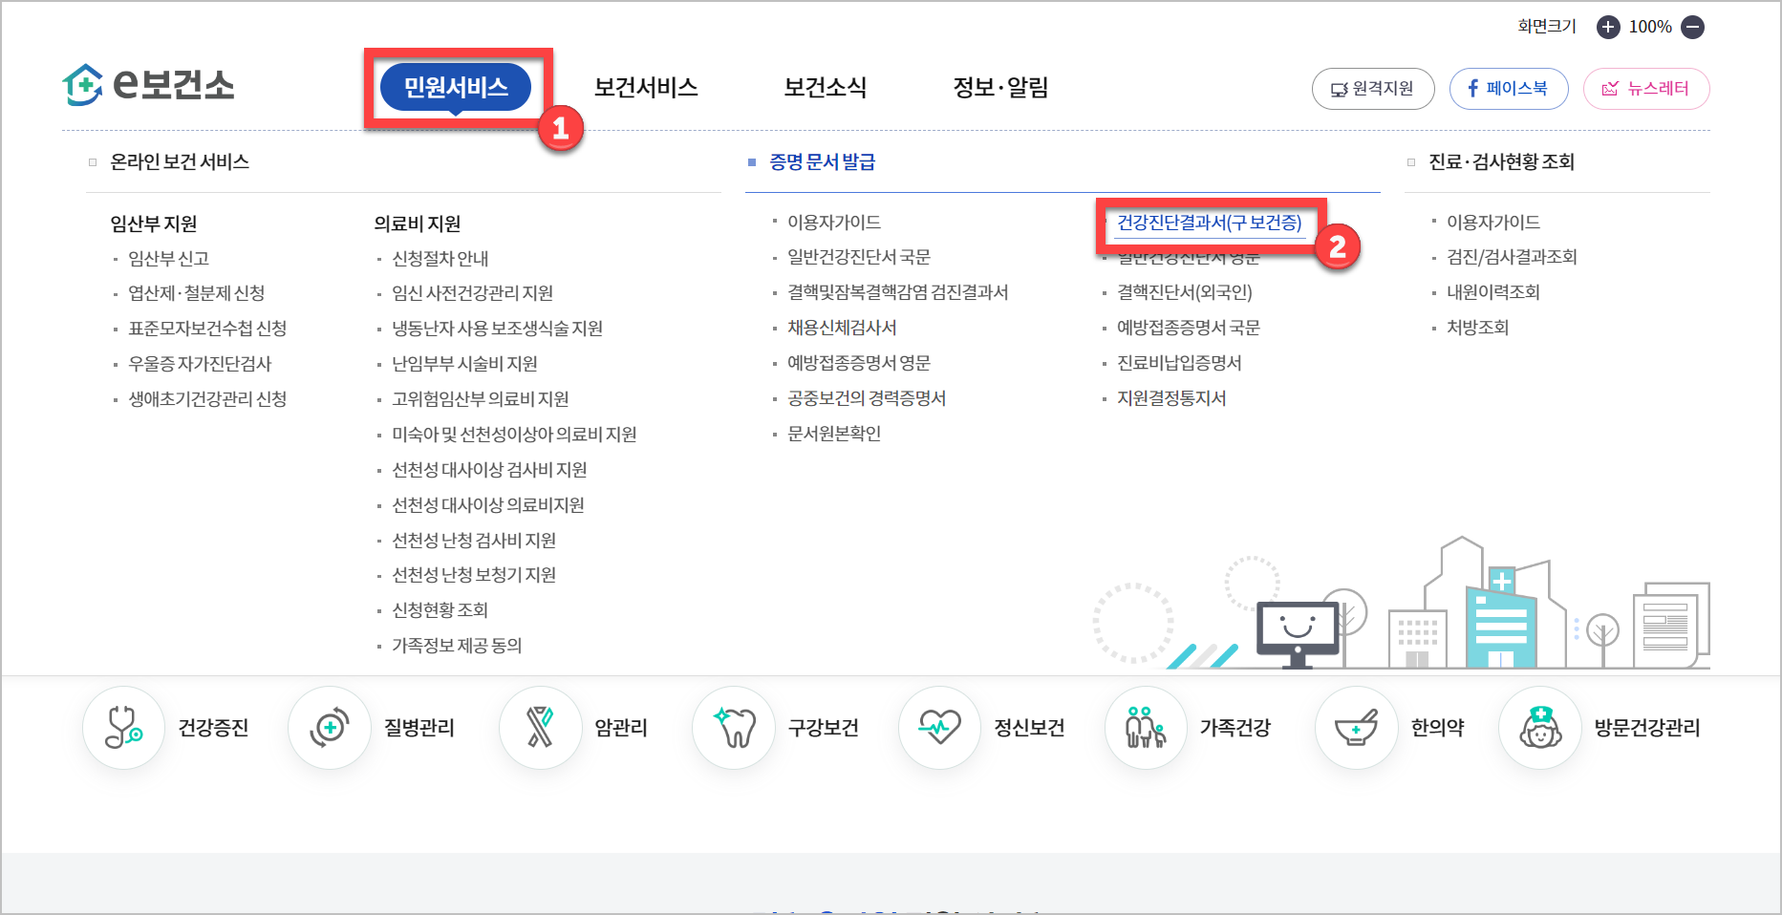
Task: Open 신청절차 안내 link
Action: point(440,259)
